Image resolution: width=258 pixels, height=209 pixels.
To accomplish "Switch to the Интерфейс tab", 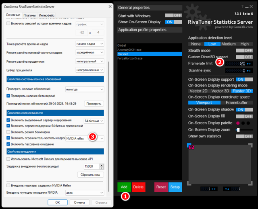I will point(47,15).
